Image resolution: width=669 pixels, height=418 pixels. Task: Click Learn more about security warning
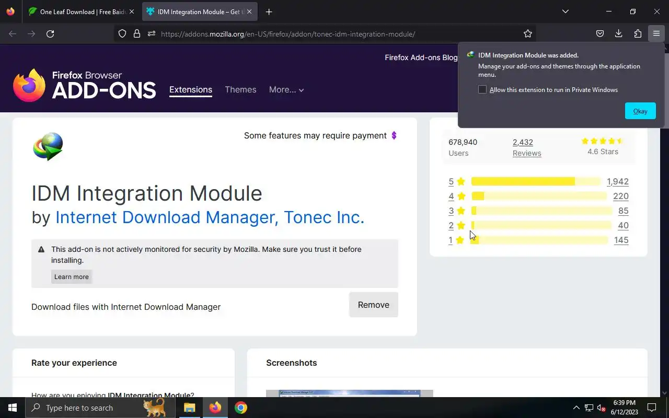(x=72, y=276)
